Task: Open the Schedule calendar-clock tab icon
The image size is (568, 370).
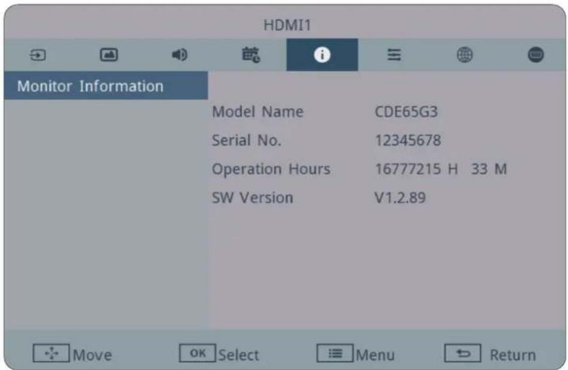Action: [x=251, y=55]
